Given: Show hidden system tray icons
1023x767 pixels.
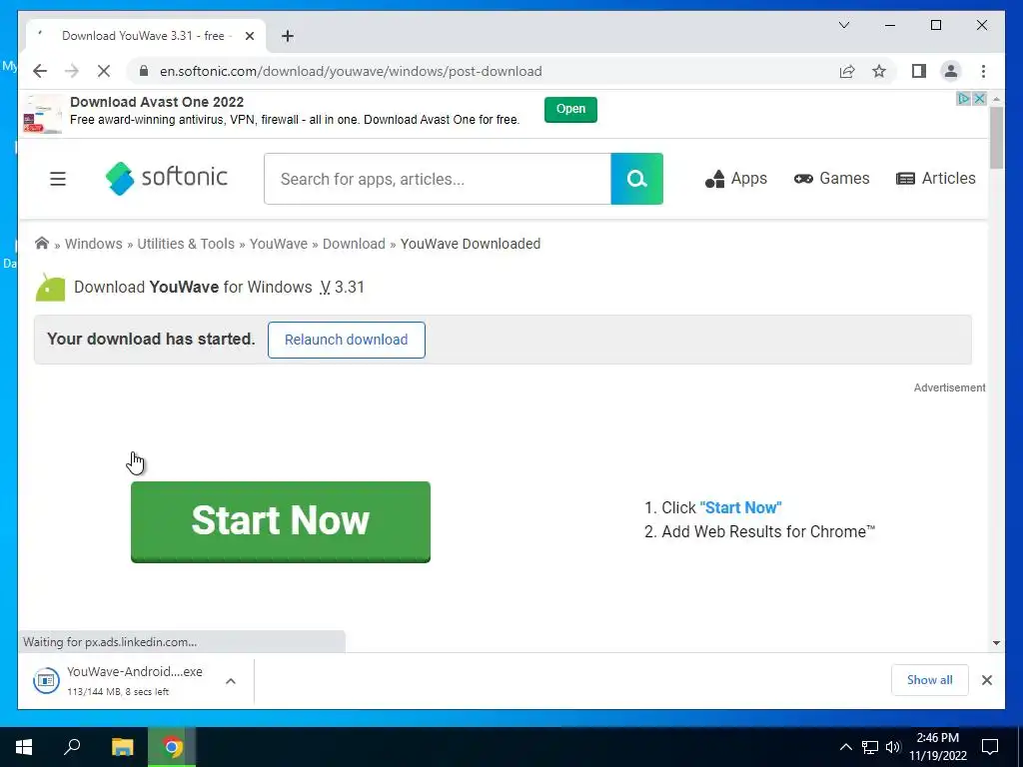Looking at the screenshot, I should coord(845,747).
